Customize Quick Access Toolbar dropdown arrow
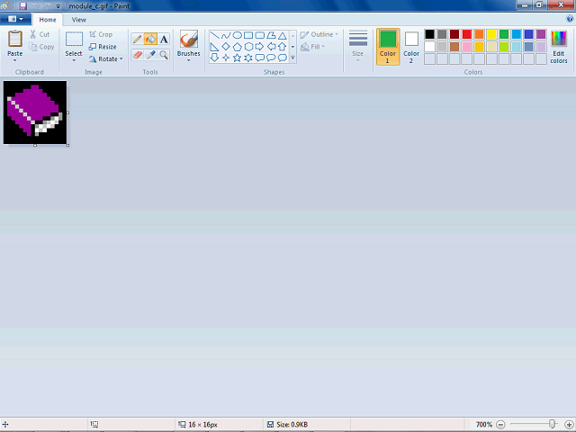This screenshot has height=432, width=576. (x=58, y=6)
